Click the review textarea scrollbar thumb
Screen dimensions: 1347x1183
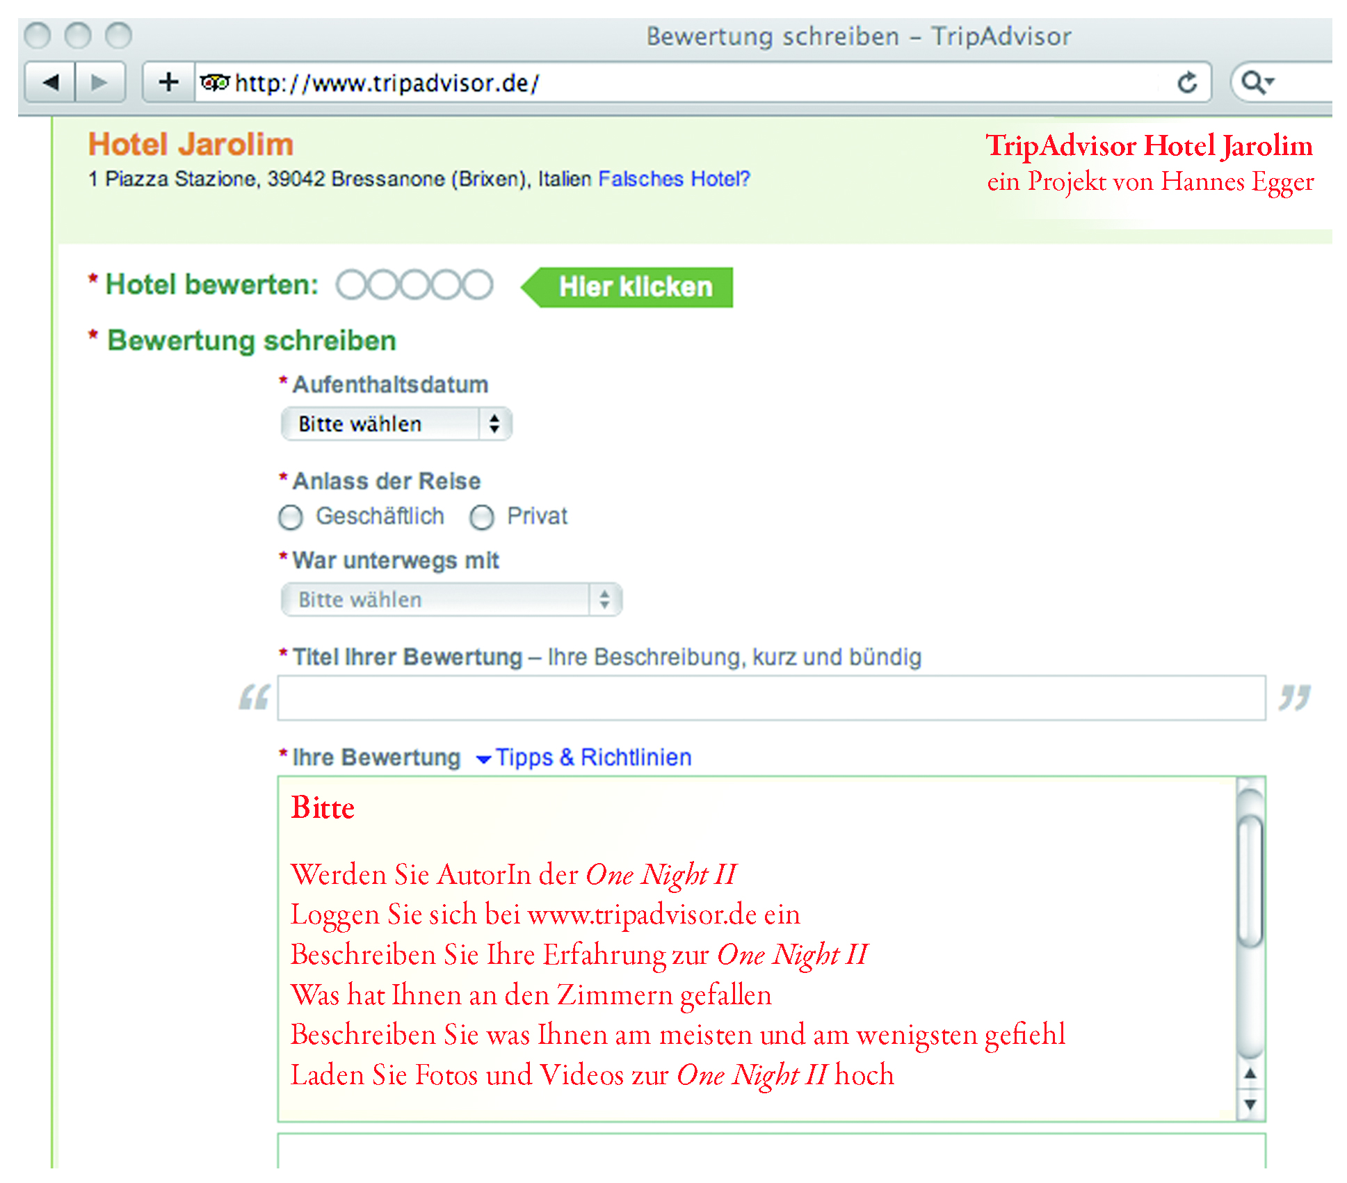1250,880
